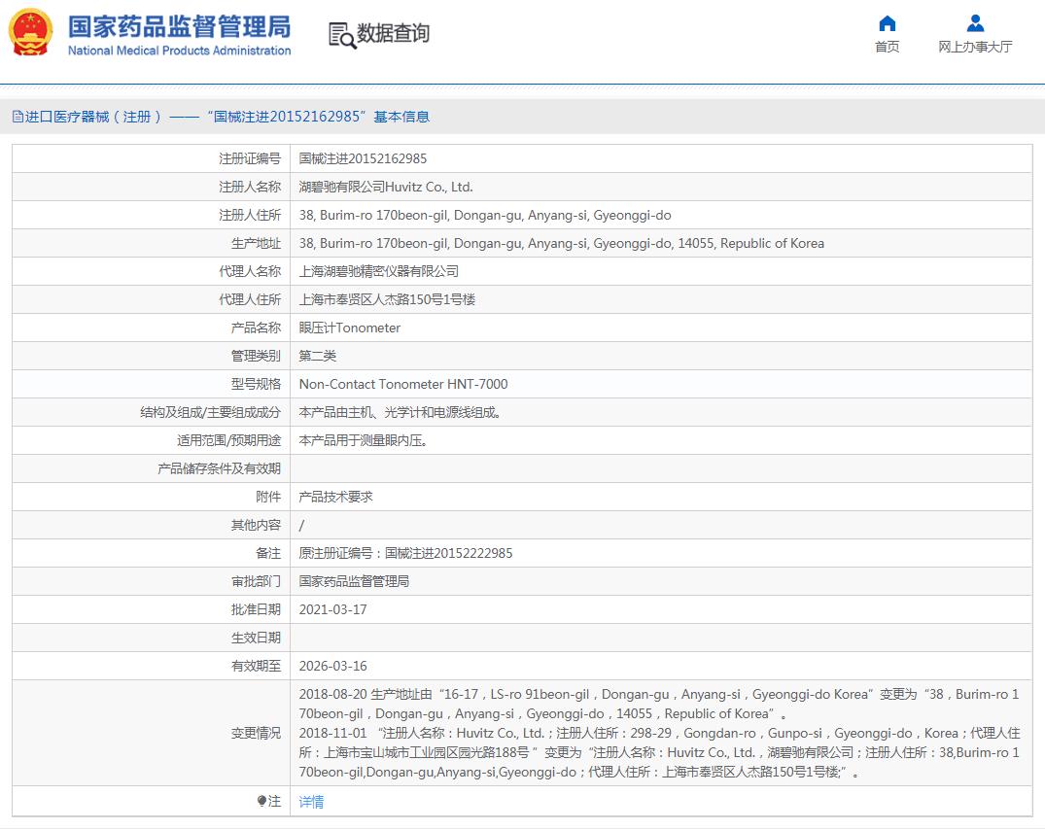Click the slash value in 其他内容 row
The image size is (1045, 829).
[x=302, y=525]
